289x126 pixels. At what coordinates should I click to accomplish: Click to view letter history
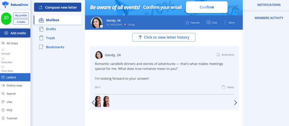[164, 37]
